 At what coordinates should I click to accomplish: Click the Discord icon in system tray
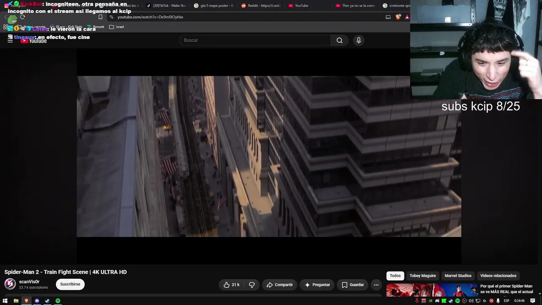(x=437, y=301)
